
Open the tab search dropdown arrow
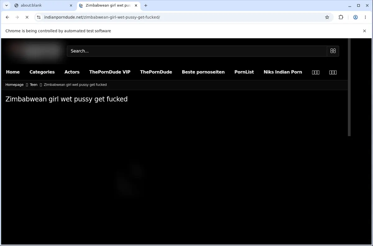(x=7, y=5)
